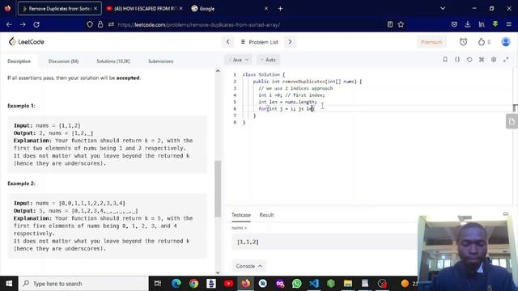Screen dimensions: 518x291
Task: Click the description panel scrollbar thumb
Action: tap(218, 188)
